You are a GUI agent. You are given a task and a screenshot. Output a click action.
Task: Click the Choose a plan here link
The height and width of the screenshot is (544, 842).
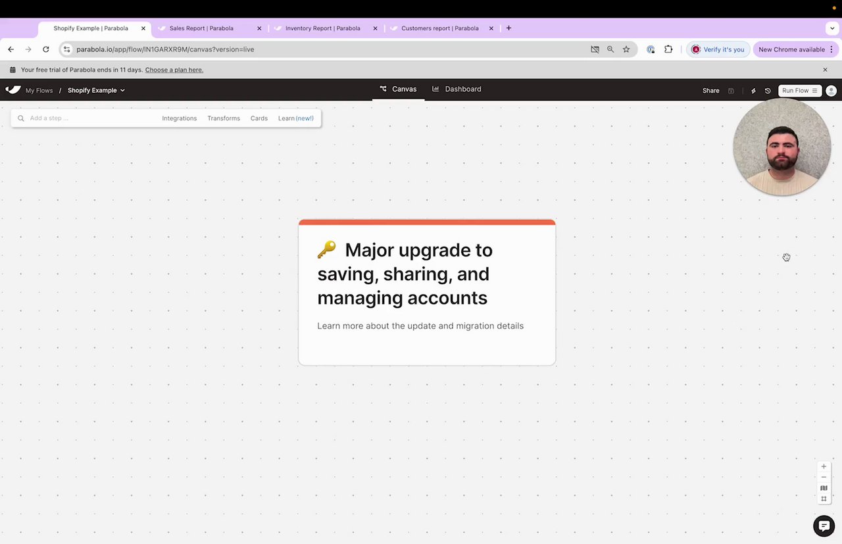[x=174, y=70]
